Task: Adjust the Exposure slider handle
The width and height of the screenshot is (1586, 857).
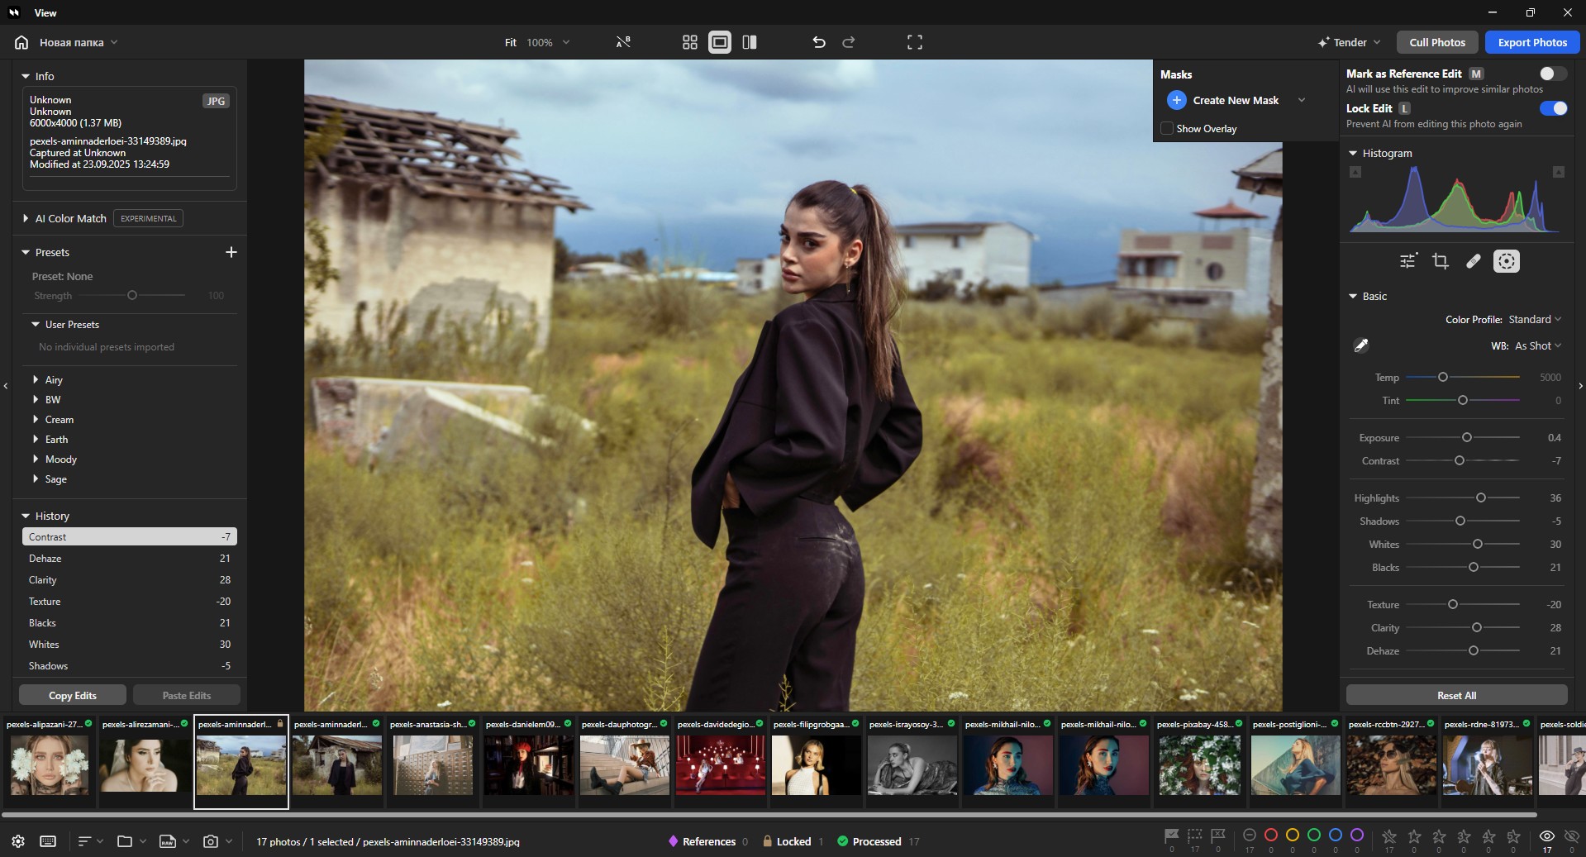Action: 1467,437
